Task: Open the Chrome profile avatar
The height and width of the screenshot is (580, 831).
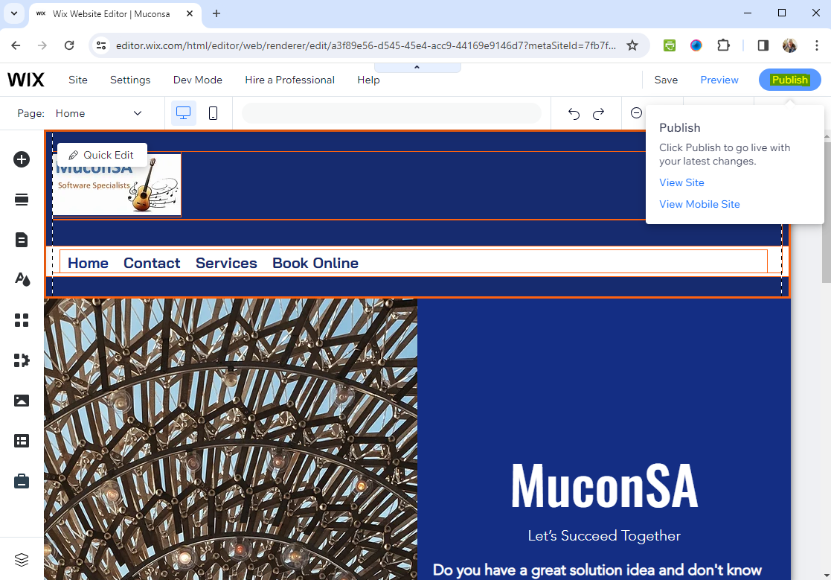Action: pyautogui.click(x=789, y=45)
